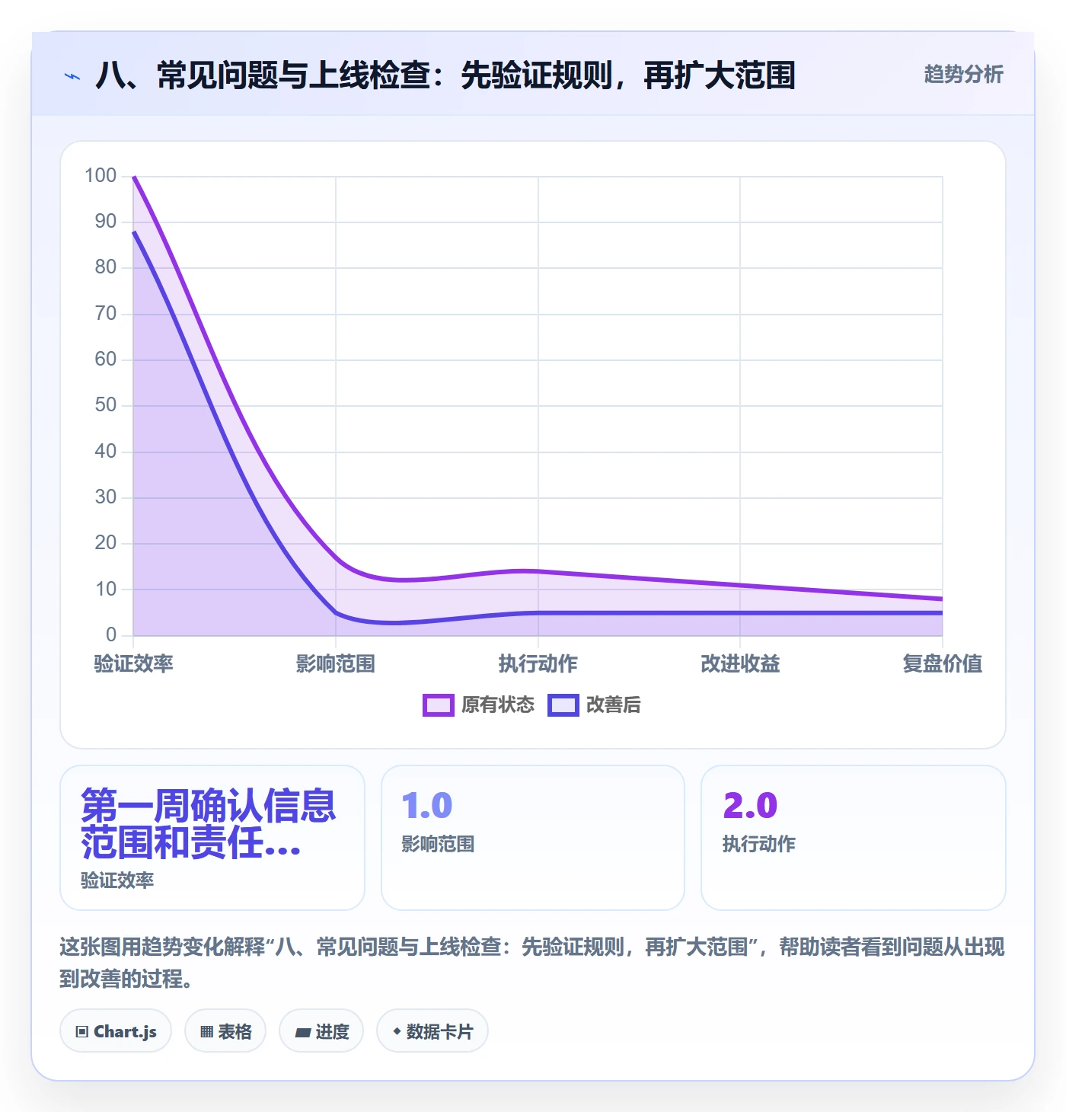Click the square icon in Chart.js chip
1066x1112 pixels.
[x=82, y=1032]
